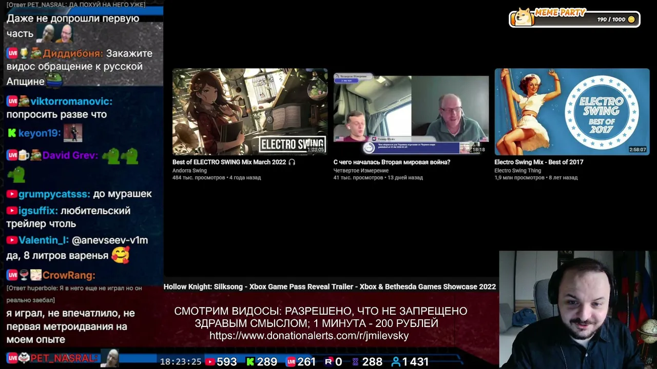The width and height of the screenshot is (657, 369).
Task: Click the avatar image after PET_NASRAL
Action: tap(109, 358)
